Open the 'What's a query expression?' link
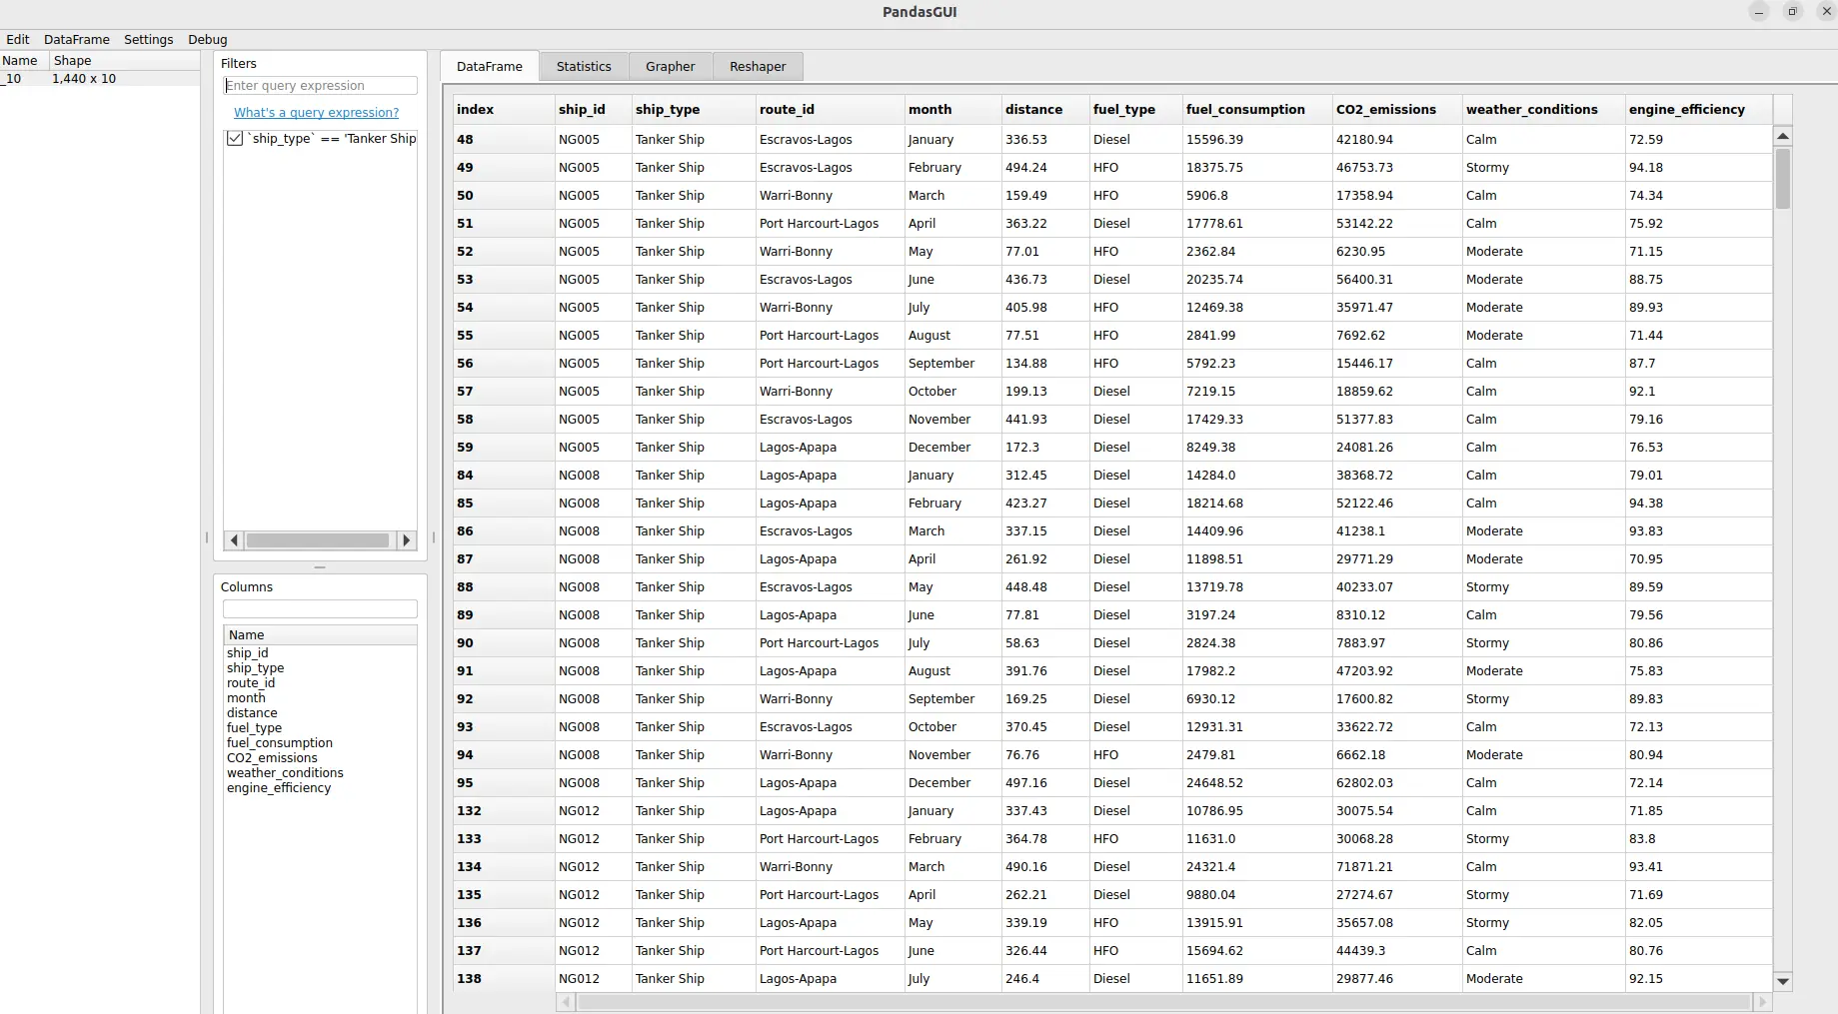 (316, 113)
